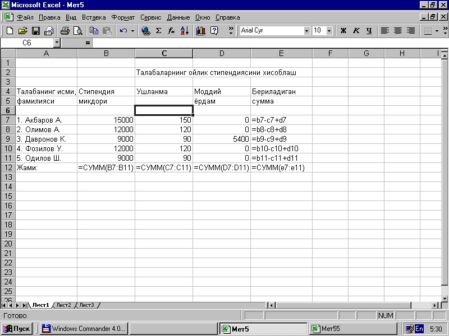Image resolution: width=449 pixels, height=336 pixels.
Task: Click the Borders icon
Action: pyautogui.click(x=428, y=31)
